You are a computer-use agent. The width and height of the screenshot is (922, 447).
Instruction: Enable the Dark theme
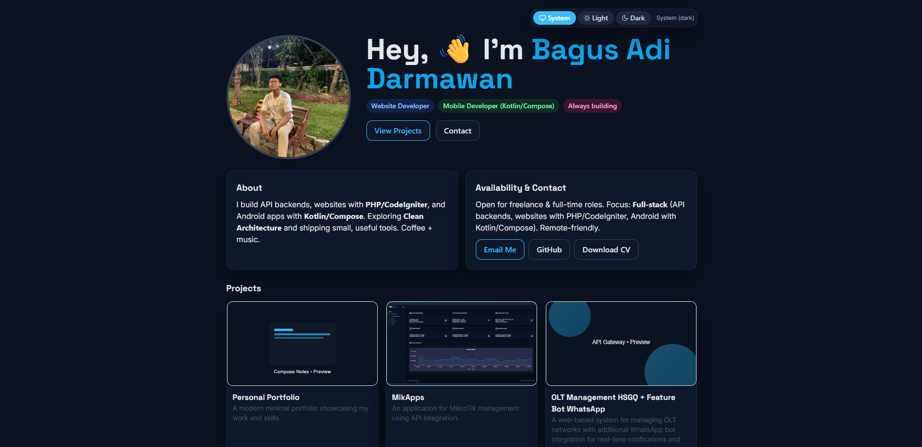633,18
